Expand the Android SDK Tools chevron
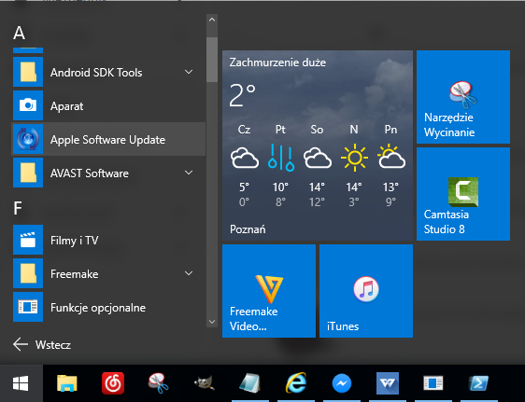 pyautogui.click(x=189, y=72)
